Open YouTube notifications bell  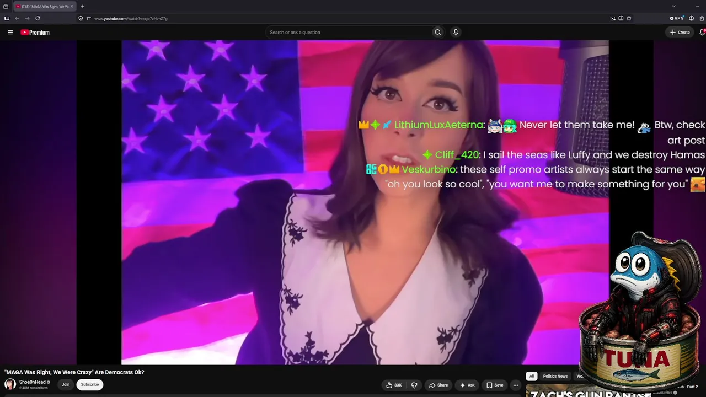point(702,32)
